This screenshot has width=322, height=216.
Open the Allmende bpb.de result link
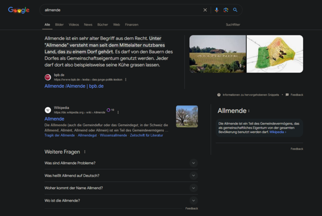[x=74, y=86]
